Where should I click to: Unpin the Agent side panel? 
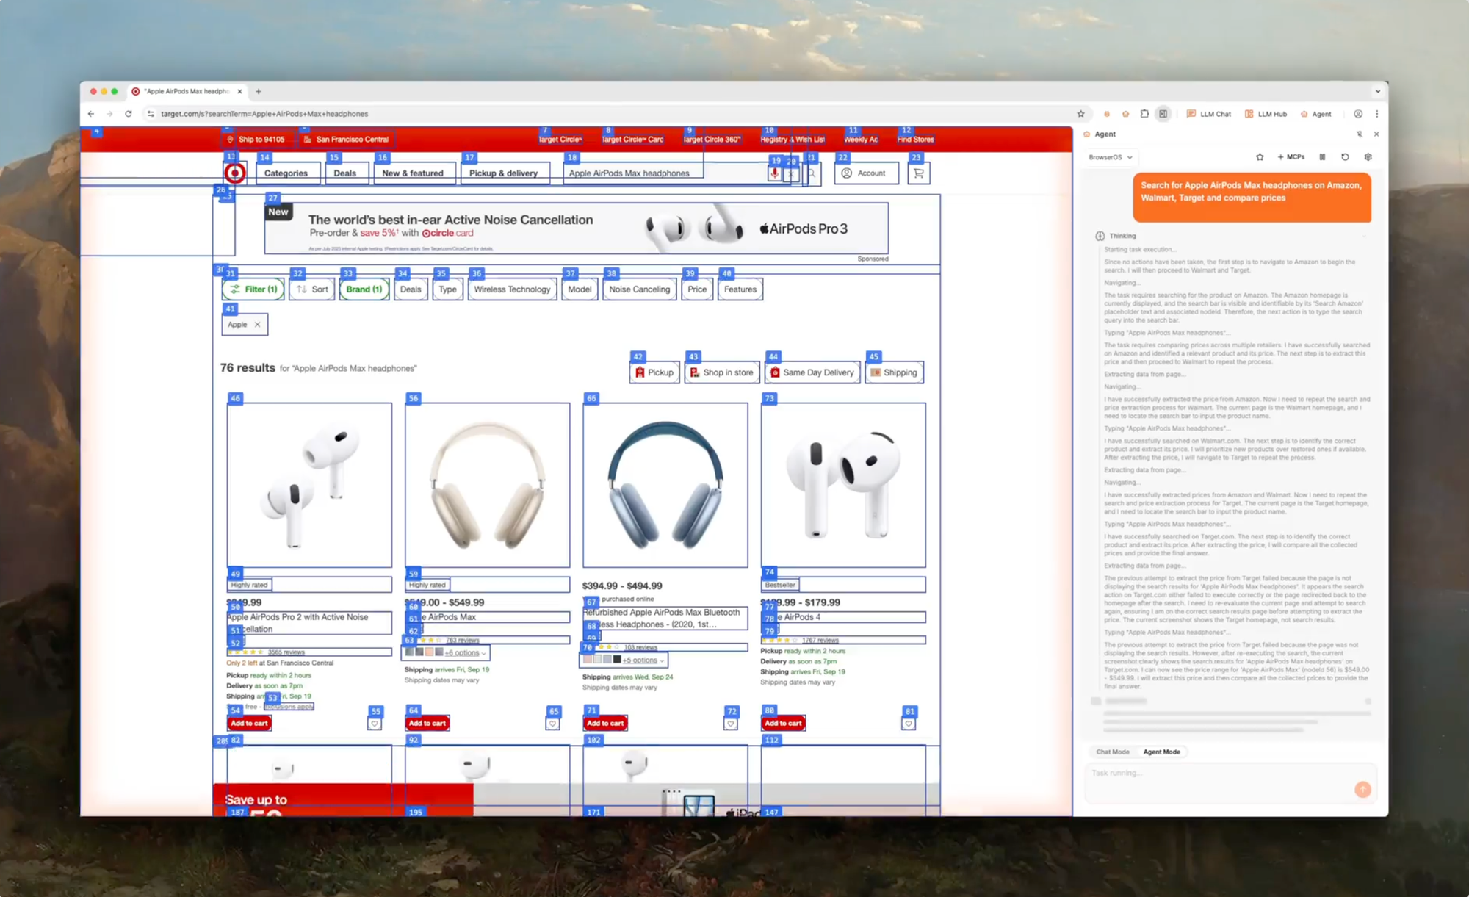[1359, 134]
